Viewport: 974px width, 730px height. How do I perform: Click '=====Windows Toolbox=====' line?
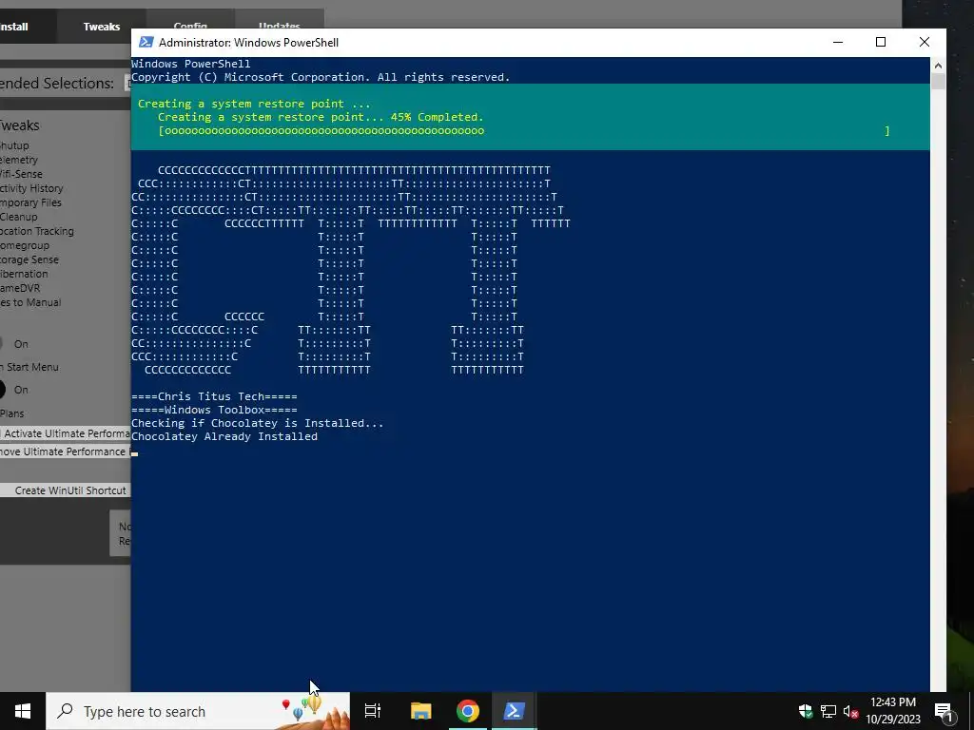click(x=214, y=410)
